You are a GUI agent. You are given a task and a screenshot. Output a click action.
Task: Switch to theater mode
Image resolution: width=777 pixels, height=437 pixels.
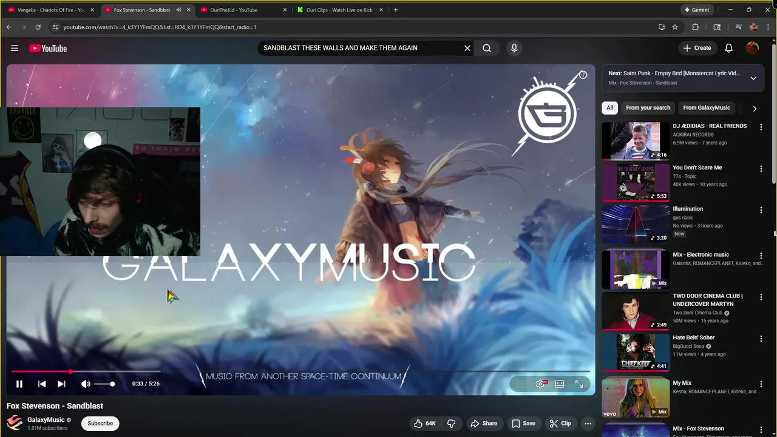click(x=560, y=384)
